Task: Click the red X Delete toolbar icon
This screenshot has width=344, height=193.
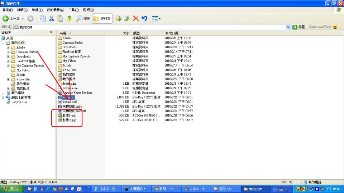Action: tap(136, 19)
